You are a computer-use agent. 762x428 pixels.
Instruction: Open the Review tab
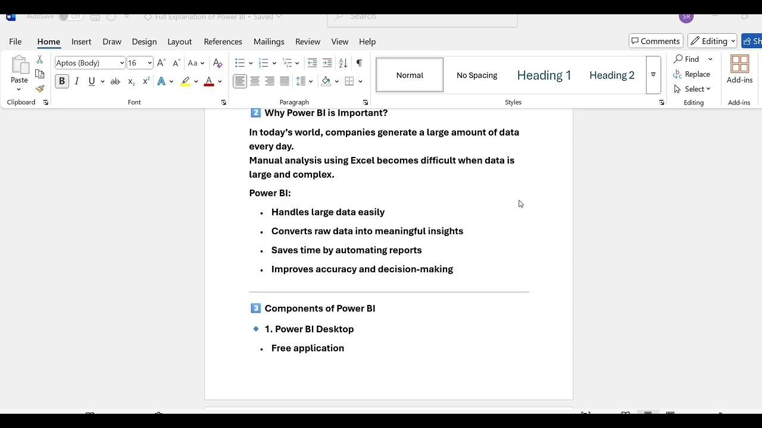point(308,42)
